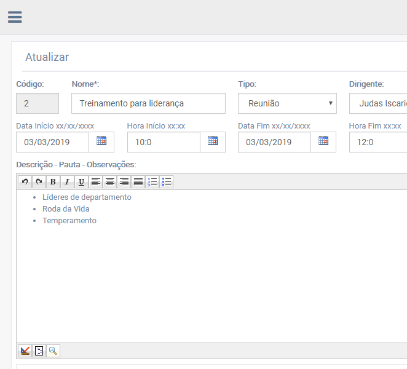Screen dimensions: 407x369
Task: Click the Data Fim date field
Action: tap(275, 142)
